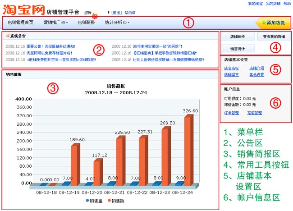Screen dimensions: 293x211
Task: Open the 让别人出钱给您买旺铺 announcement
Action: (x=169, y=60)
